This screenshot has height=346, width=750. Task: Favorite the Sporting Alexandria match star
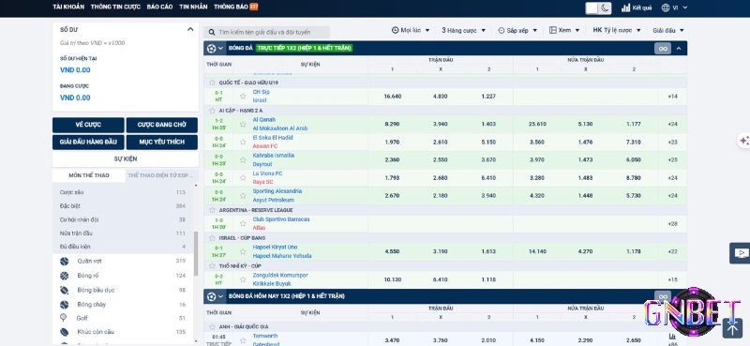click(x=243, y=195)
